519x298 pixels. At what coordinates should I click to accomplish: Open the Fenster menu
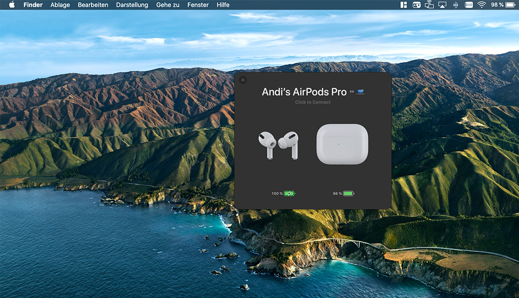coord(198,4)
